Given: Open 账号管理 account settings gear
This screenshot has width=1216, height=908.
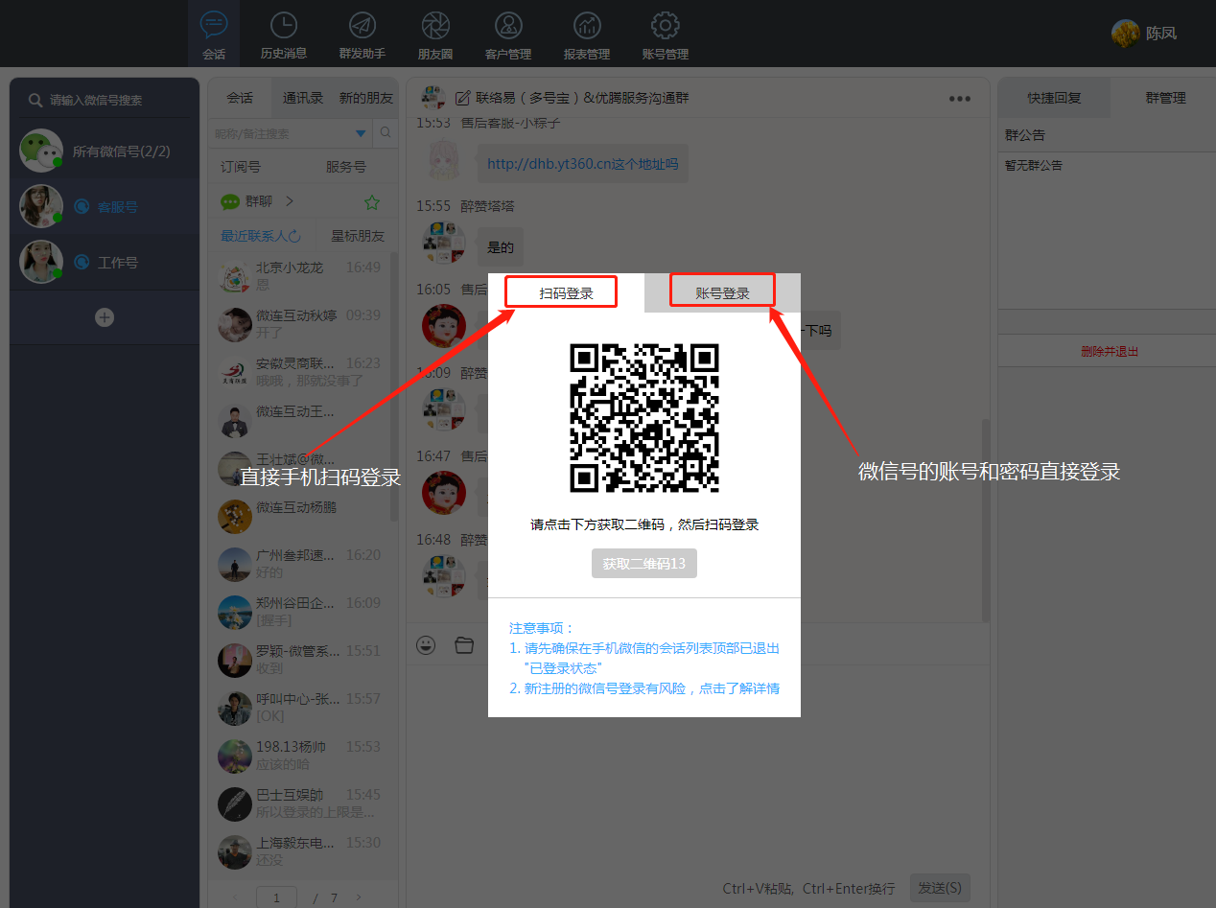Looking at the screenshot, I should 666,35.
